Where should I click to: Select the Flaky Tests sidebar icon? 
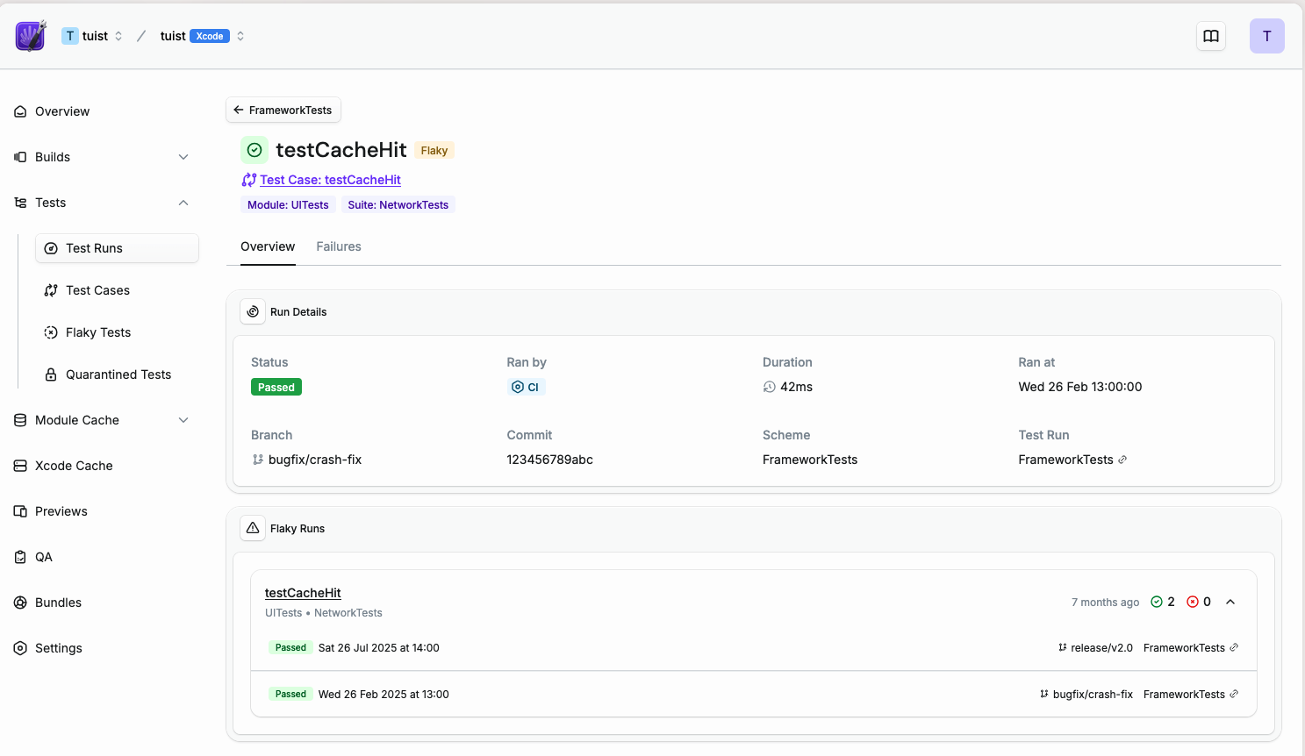(52, 332)
